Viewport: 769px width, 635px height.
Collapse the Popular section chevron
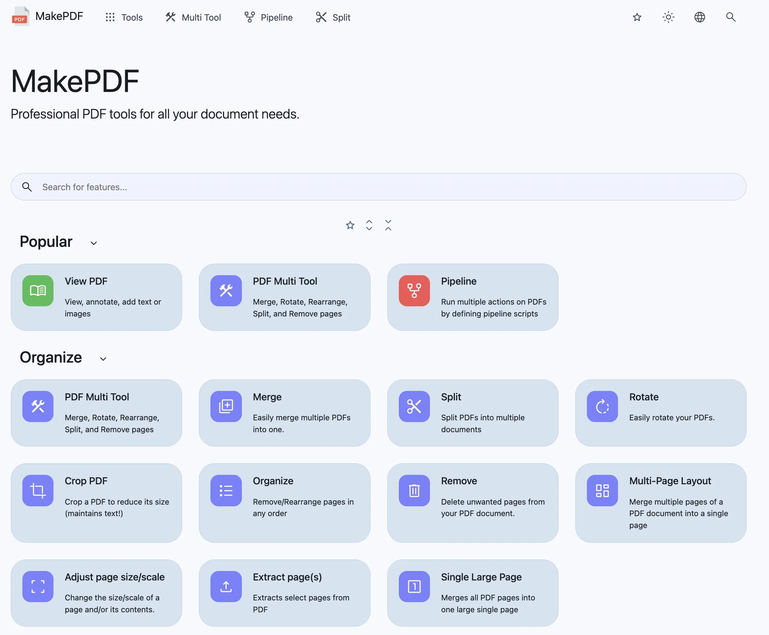point(94,243)
